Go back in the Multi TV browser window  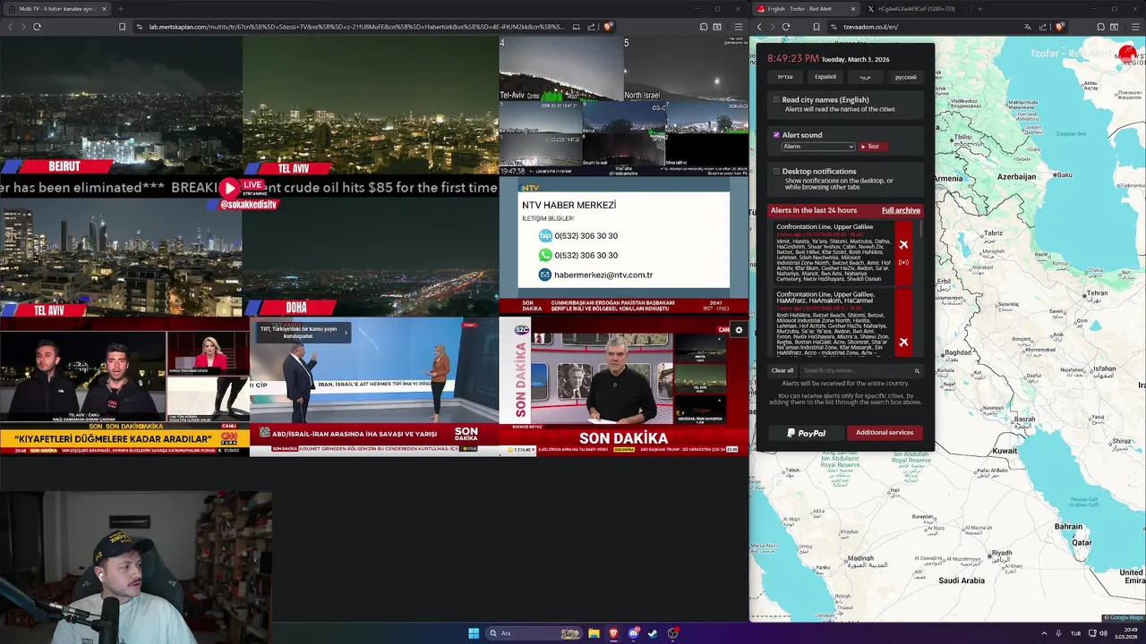click(x=10, y=27)
